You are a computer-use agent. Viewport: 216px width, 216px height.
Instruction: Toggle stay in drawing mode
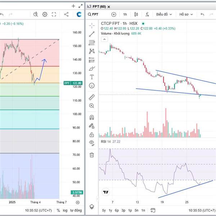pos(92,126)
